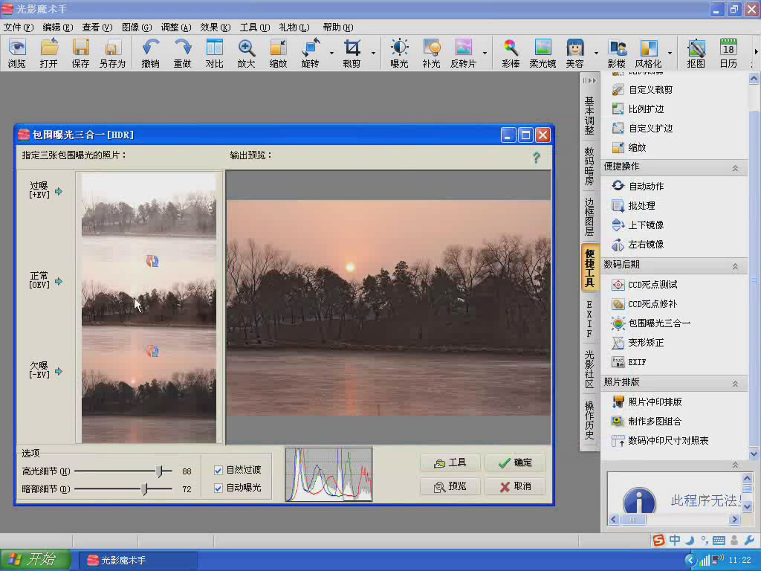Open the 影楼 studio effects
The width and height of the screenshot is (761, 571).
click(617, 53)
